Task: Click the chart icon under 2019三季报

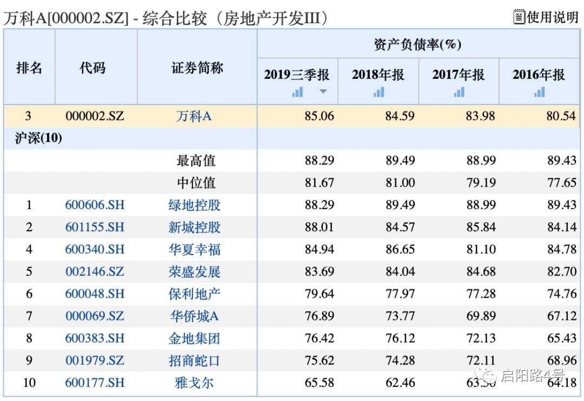Action: point(297,91)
